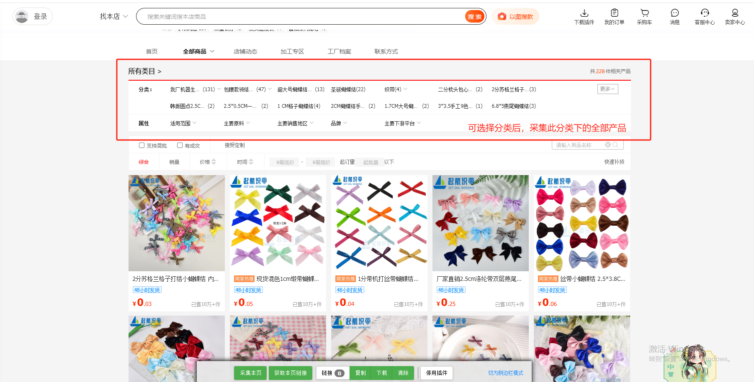Click the 切为侧边栏模式 link
Screen dimensions: 754x382
(505, 373)
